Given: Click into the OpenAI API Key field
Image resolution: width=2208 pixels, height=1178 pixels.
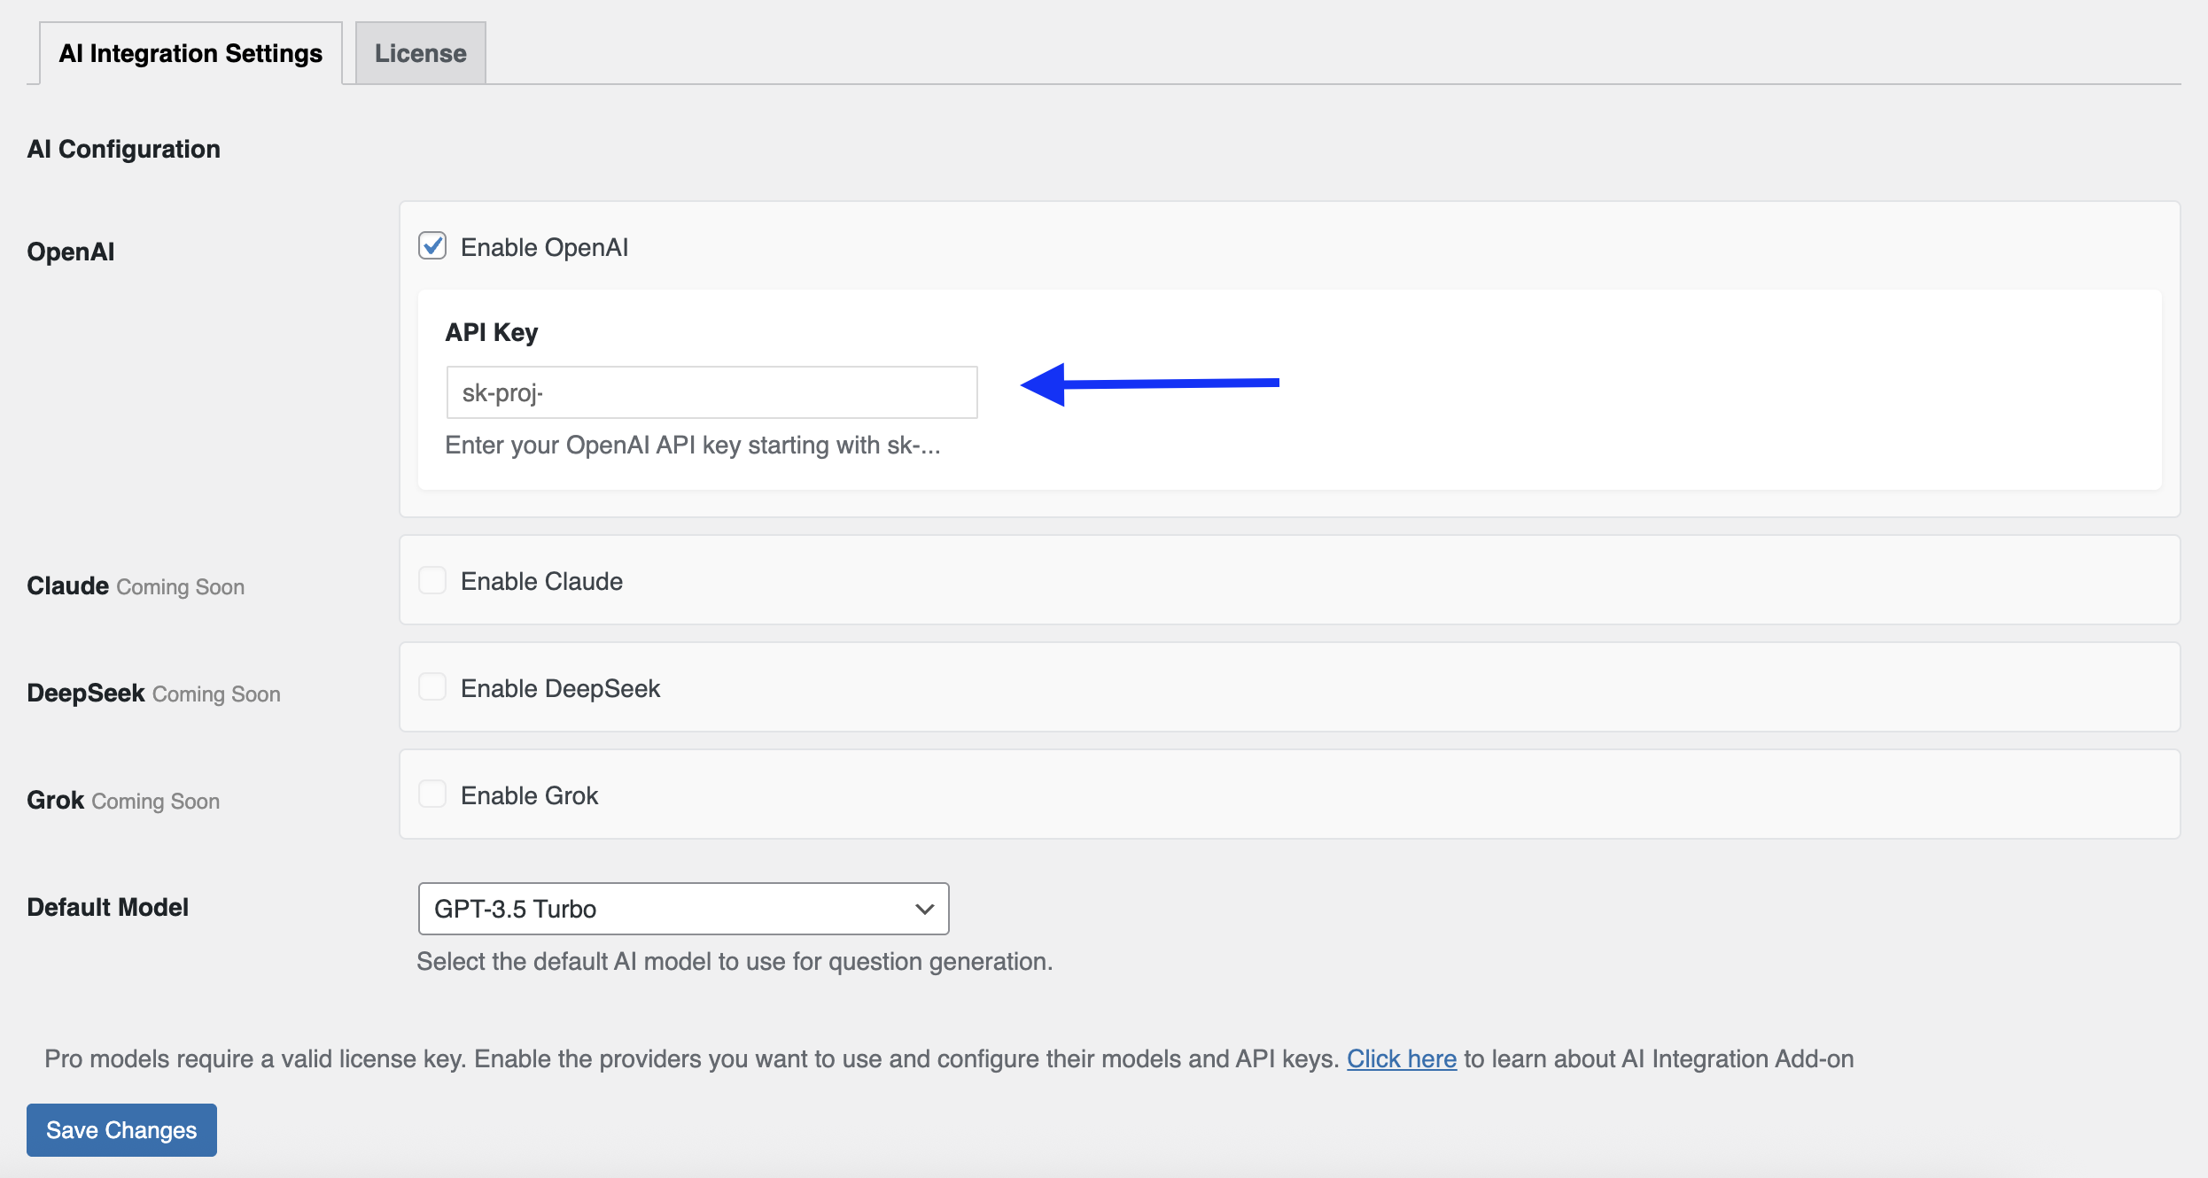Looking at the screenshot, I should (711, 392).
